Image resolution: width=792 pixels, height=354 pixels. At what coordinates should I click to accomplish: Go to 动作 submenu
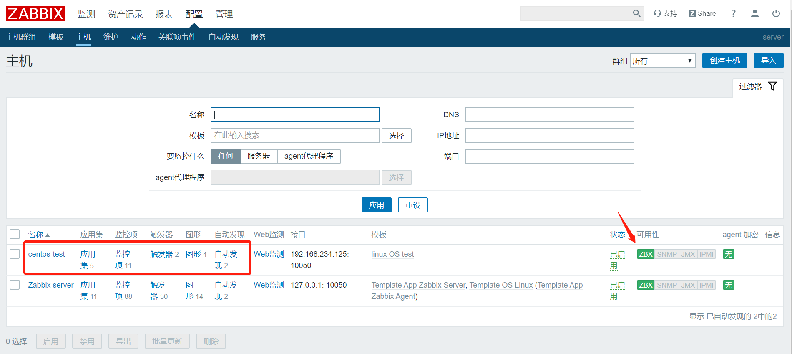click(138, 37)
